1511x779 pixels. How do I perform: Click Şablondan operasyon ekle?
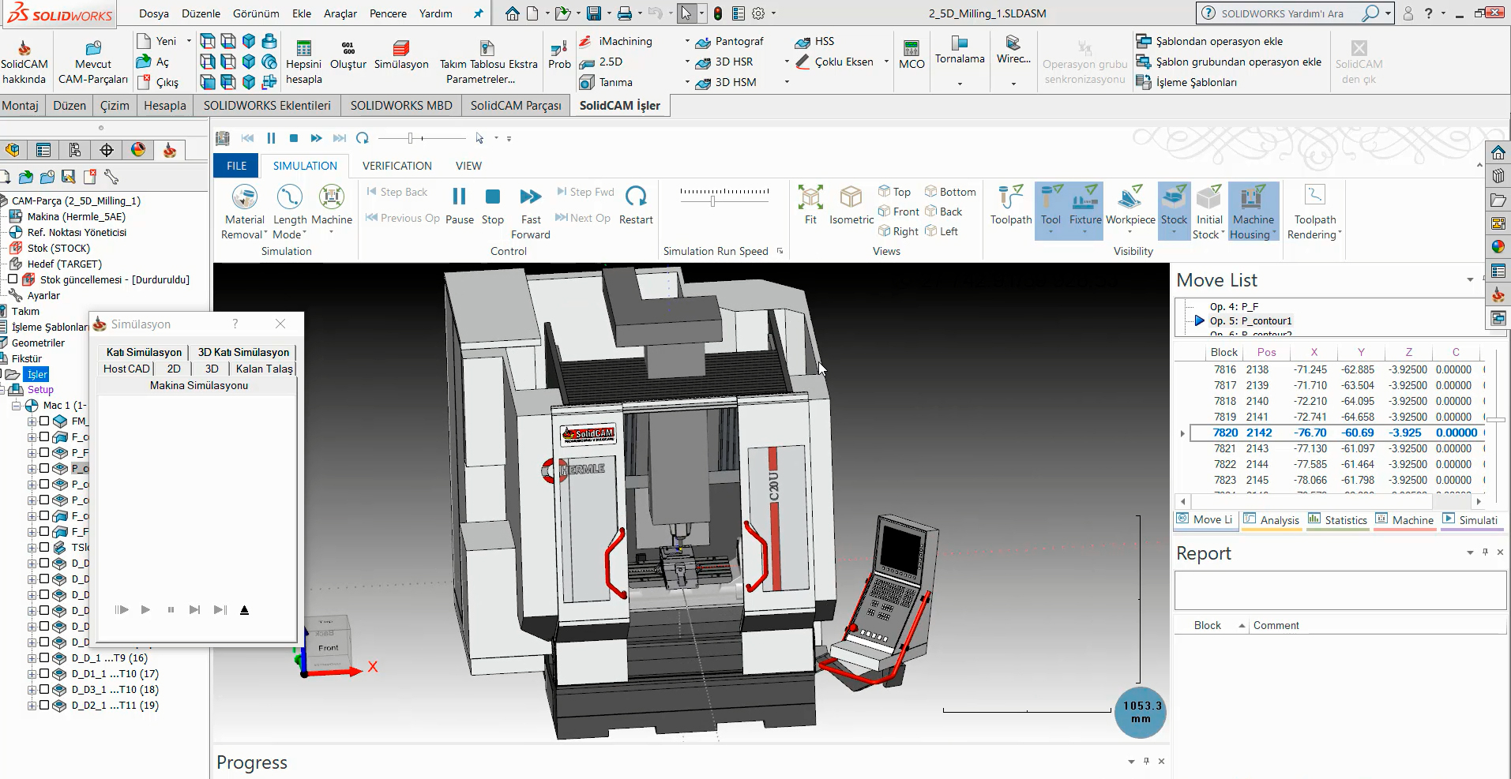pyautogui.click(x=1209, y=41)
